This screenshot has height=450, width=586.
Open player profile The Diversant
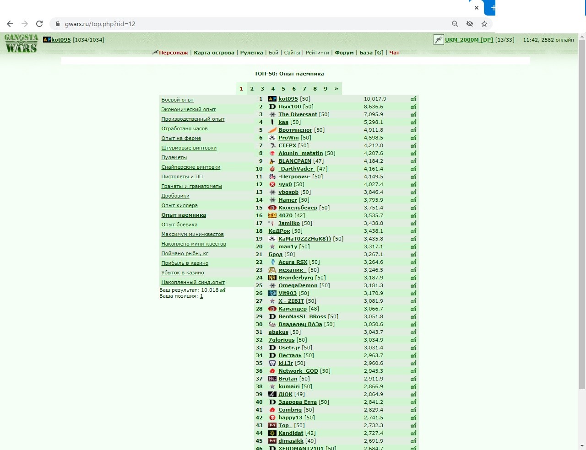(298, 114)
